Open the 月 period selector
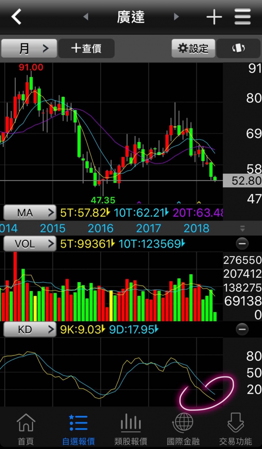262x449 pixels. 29,48
